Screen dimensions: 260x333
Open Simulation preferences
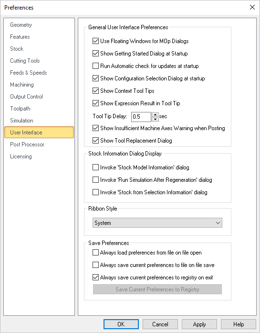[x=21, y=121]
